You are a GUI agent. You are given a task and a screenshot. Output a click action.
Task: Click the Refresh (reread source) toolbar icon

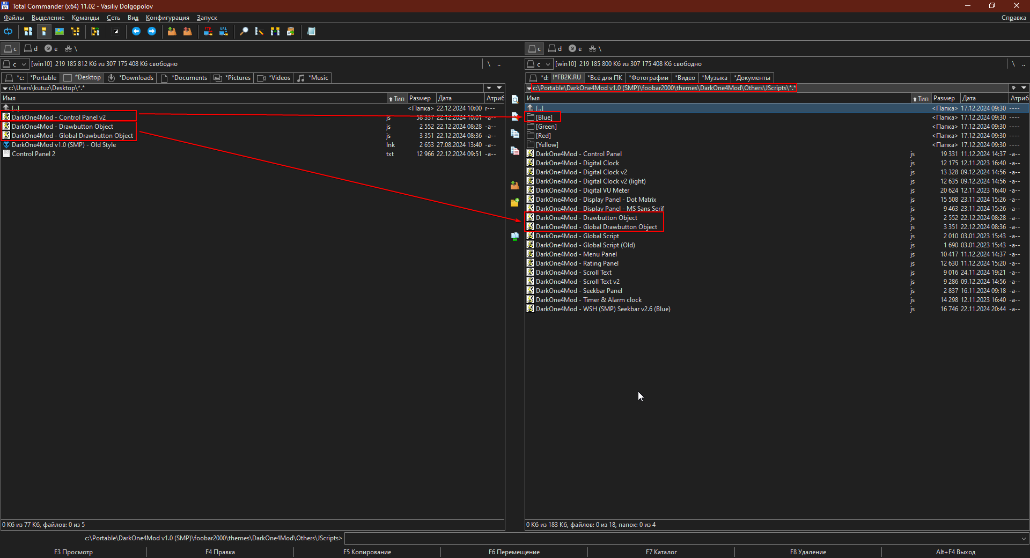[8, 32]
